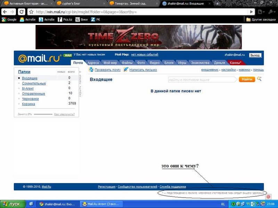
Task: Open the Pics.kz bookmark
Action: (65, 19)
